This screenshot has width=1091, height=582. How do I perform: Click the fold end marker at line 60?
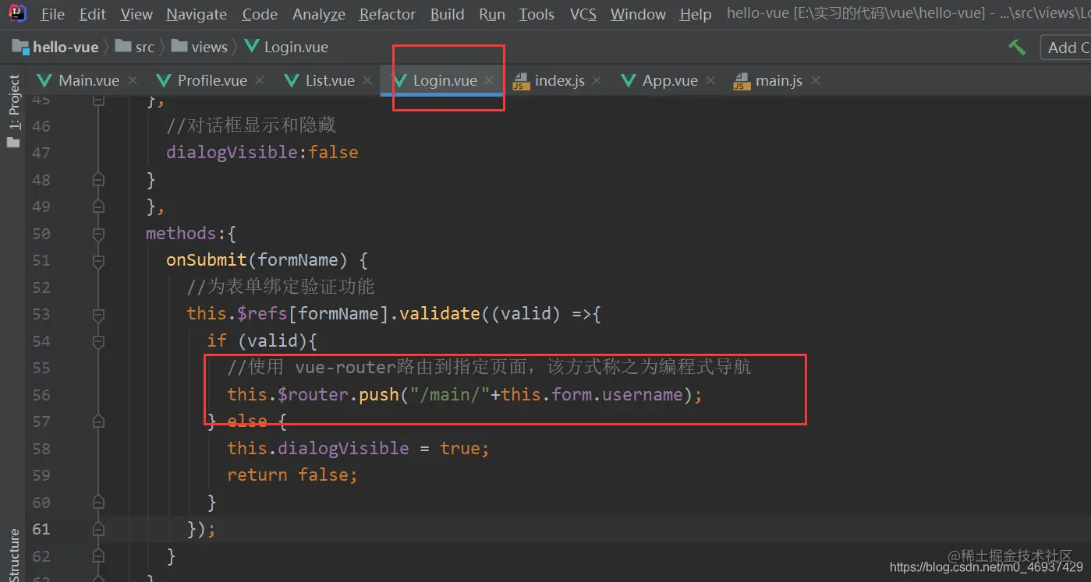98,503
